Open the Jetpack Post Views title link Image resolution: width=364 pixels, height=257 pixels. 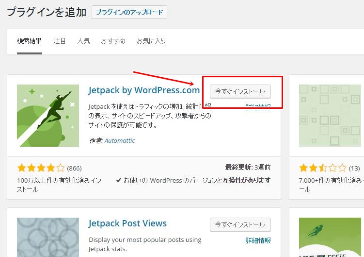[127, 223]
